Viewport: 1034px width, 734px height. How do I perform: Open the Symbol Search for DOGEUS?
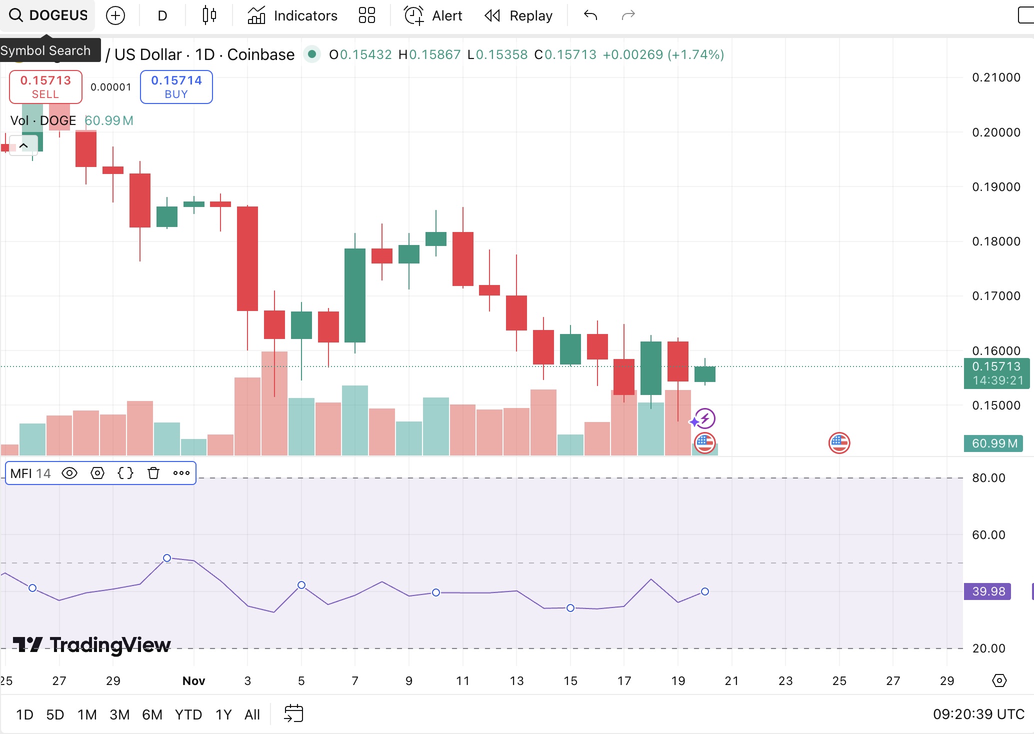click(x=47, y=15)
